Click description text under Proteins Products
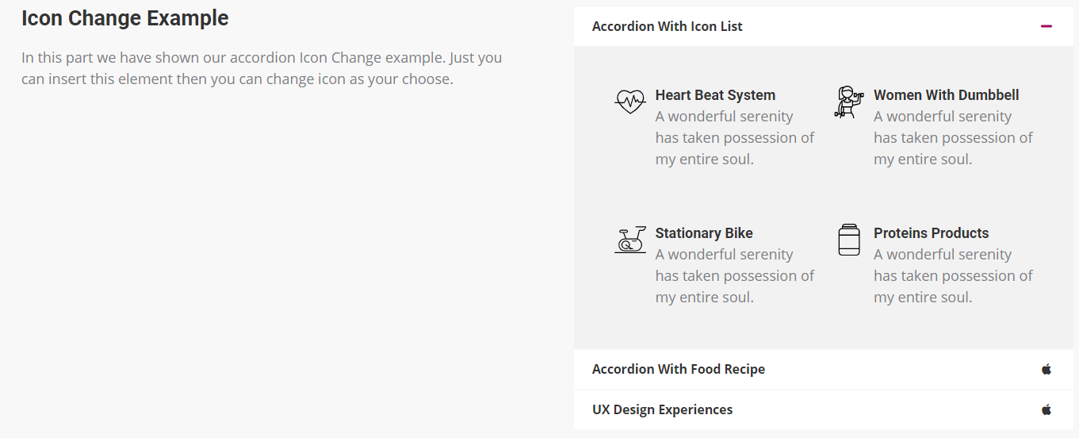1079x438 pixels. pos(953,276)
